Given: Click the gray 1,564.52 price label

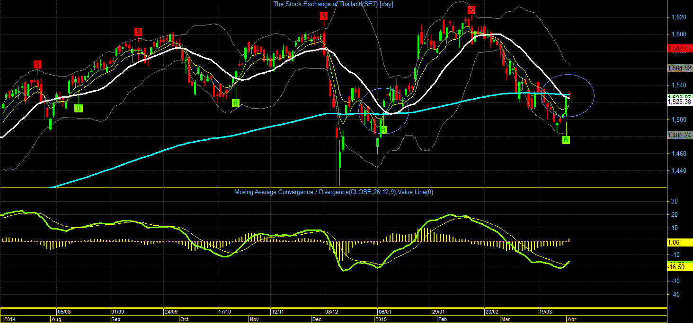Looking at the screenshot, I should point(679,68).
